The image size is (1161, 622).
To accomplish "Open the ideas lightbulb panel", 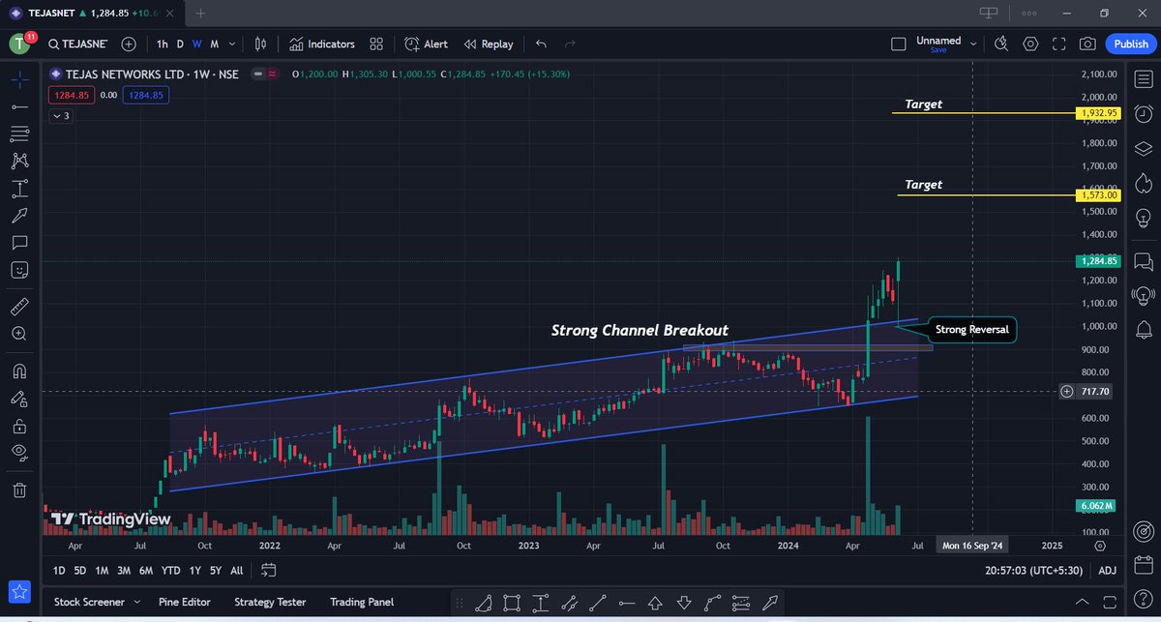I will [x=1143, y=218].
